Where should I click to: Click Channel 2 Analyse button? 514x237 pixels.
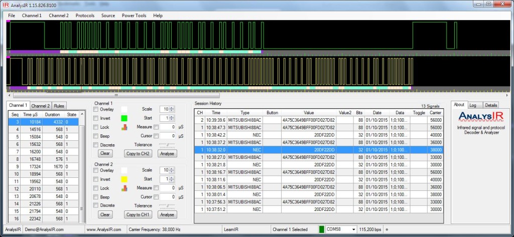pyautogui.click(x=167, y=214)
